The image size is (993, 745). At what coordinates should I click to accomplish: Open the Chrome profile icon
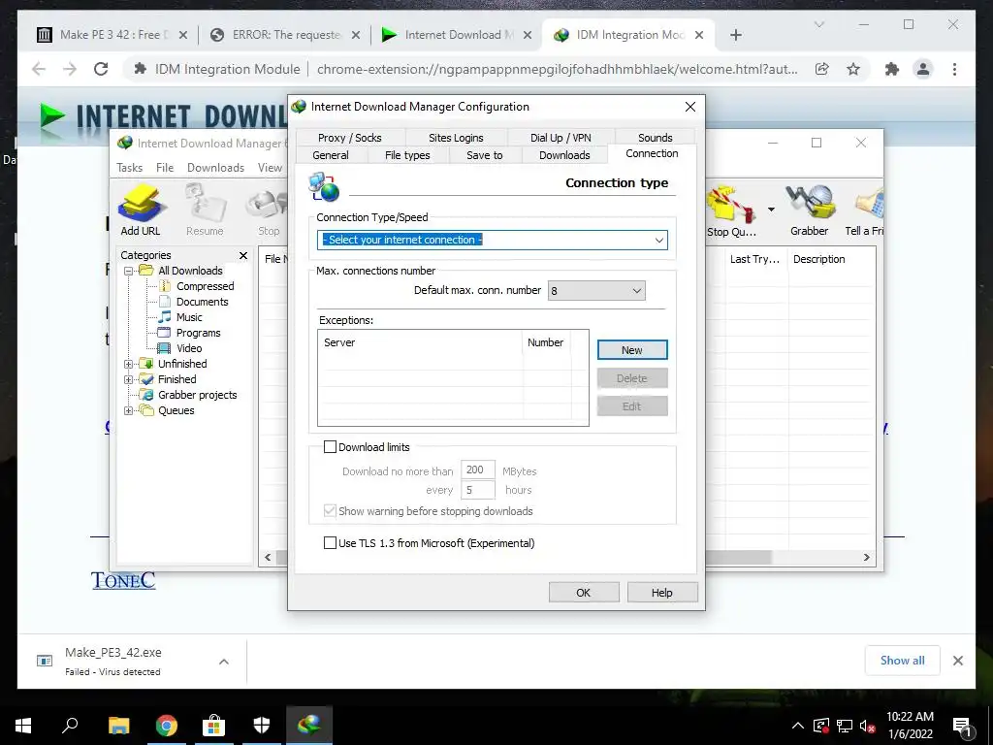click(923, 69)
